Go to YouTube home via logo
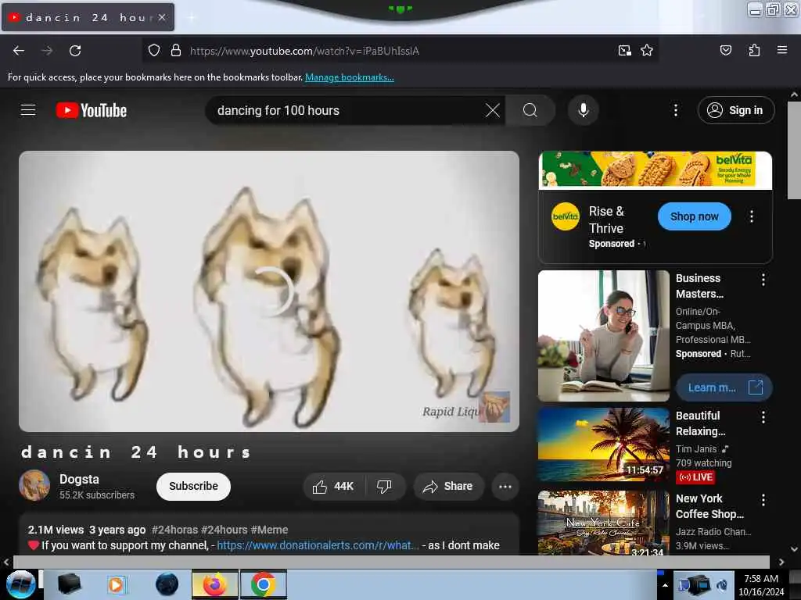The image size is (801, 600). tap(92, 110)
